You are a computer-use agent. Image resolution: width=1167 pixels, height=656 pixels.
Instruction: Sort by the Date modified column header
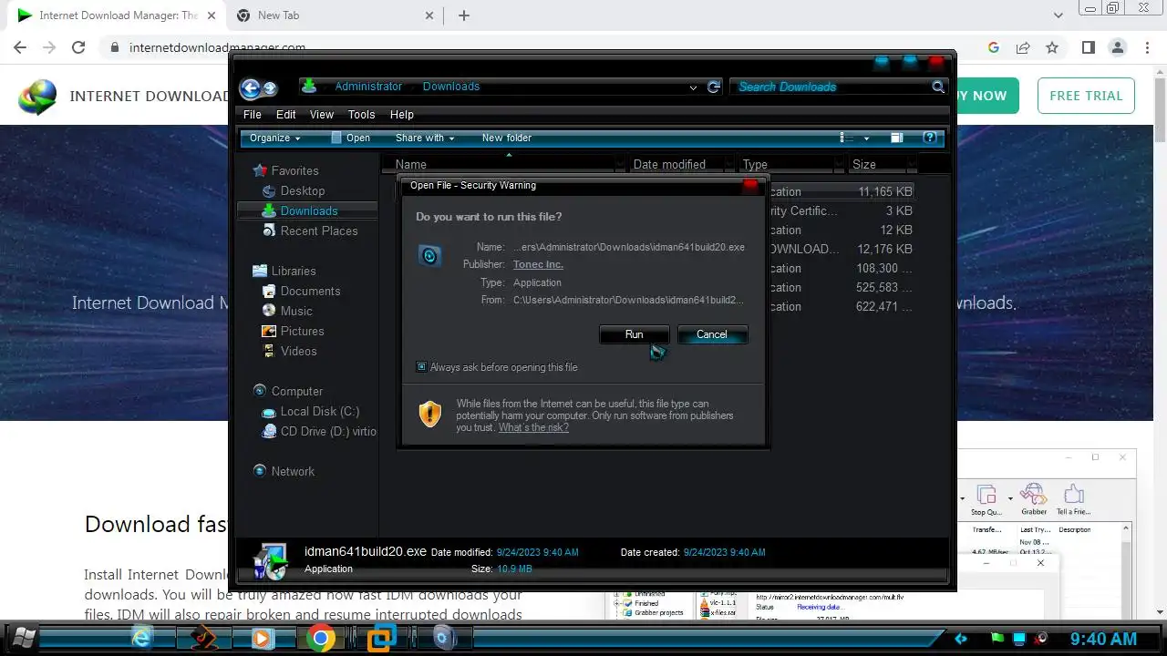pyautogui.click(x=681, y=164)
